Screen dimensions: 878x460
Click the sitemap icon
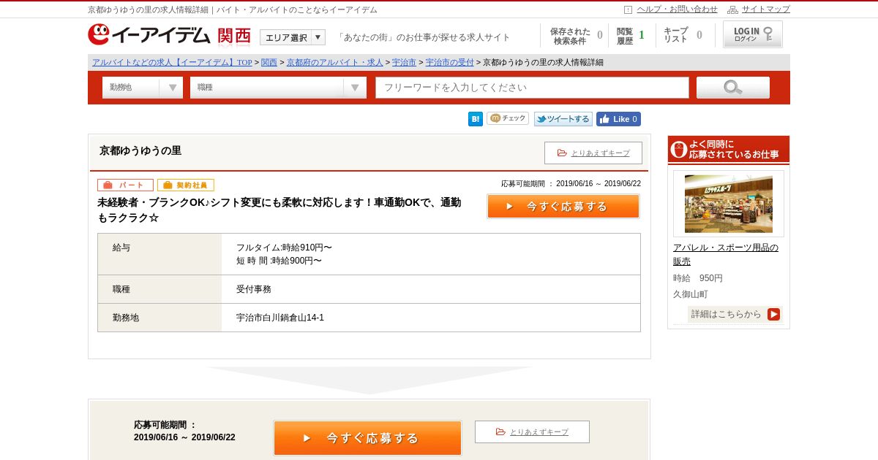click(732, 9)
